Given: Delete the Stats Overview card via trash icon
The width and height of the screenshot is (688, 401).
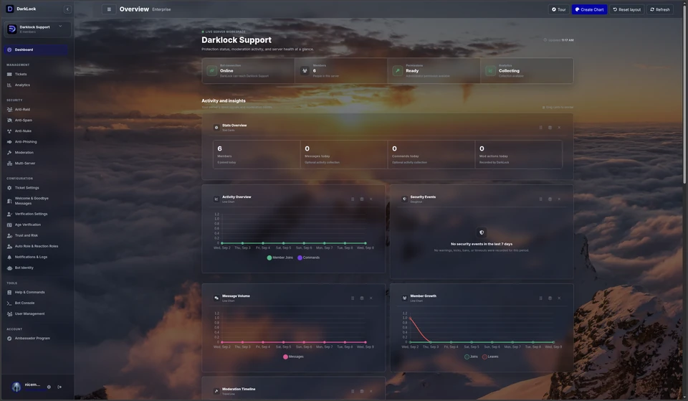Looking at the screenshot, I should click(550, 128).
